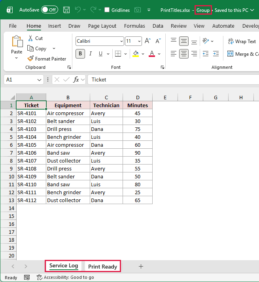The image size is (259, 282).
Task: Open the Redo history dropdown
Action: (x=100, y=10)
